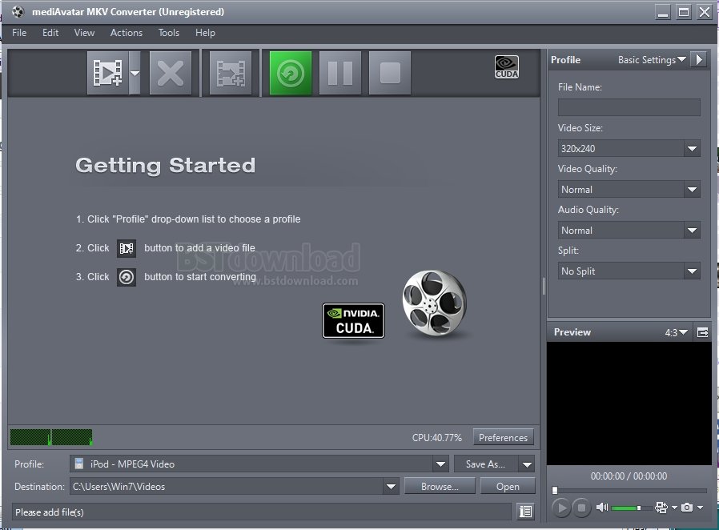
Task: Click the large NVIDIA CUDA badge
Action: pos(354,320)
